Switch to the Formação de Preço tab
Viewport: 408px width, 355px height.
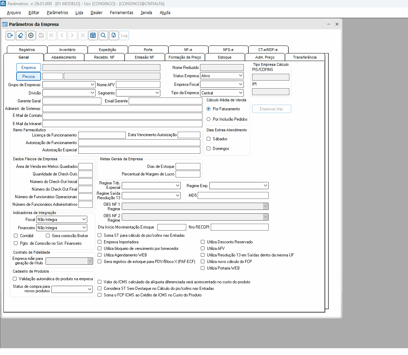click(185, 57)
